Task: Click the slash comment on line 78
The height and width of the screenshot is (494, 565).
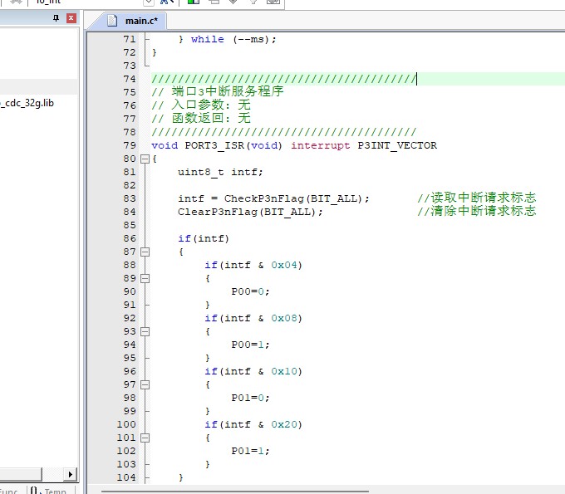Action: coord(284,132)
